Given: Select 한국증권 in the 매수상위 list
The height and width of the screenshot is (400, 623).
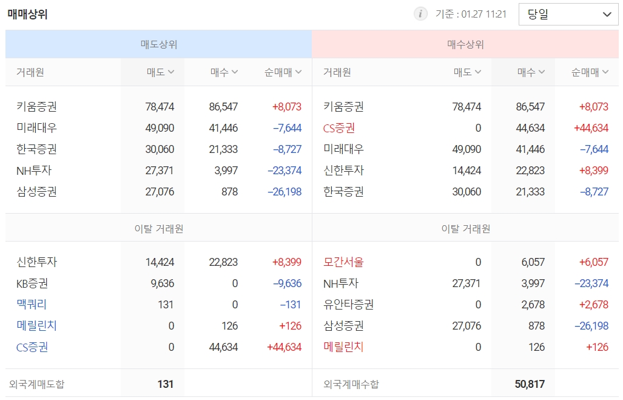Looking at the screenshot, I should pyautogui.click(x=343, y=192).
